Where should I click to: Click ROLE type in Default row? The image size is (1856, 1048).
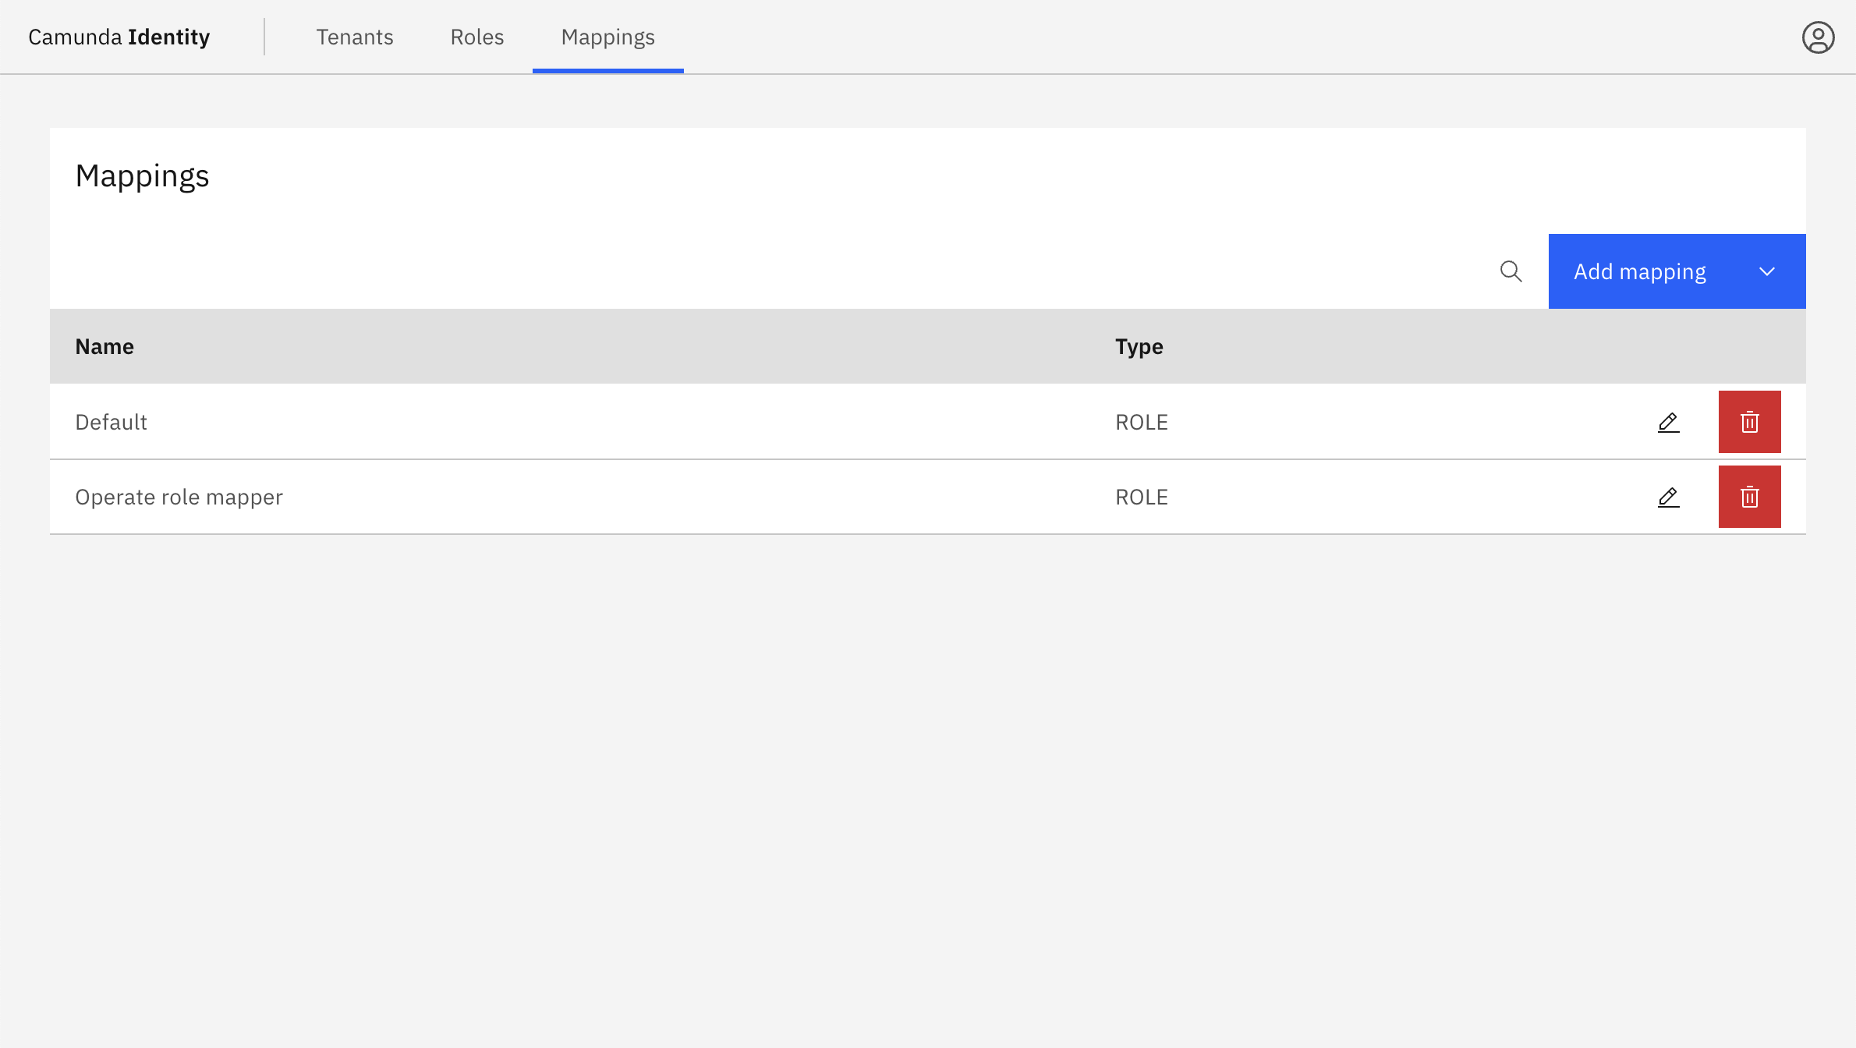[x=1141, y=422]
